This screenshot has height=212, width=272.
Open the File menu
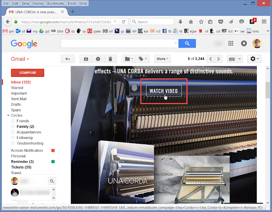tap(6, 3)
